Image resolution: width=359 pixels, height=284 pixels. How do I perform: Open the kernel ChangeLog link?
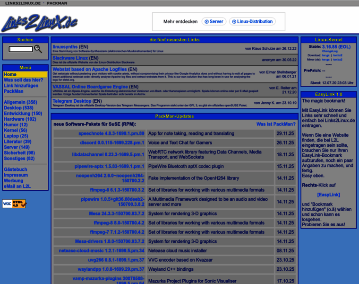pos(330,51)
